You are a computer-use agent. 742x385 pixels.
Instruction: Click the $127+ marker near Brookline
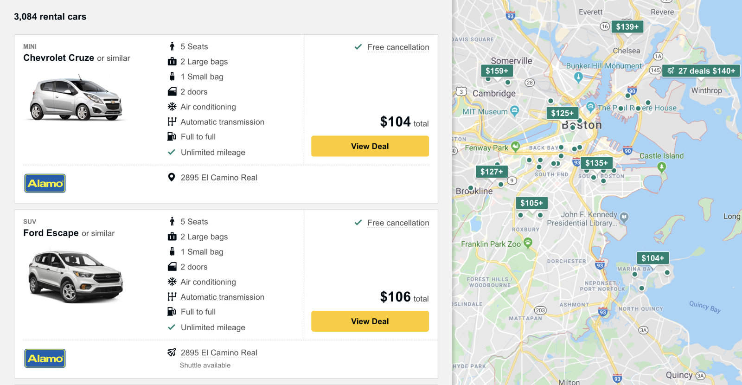coord(492,172)
